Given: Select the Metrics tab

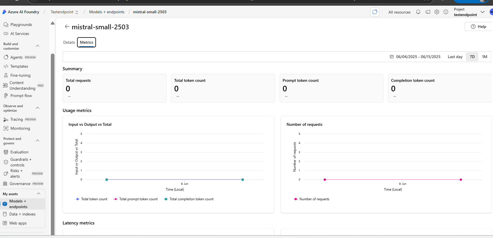Looking at the screenshot, I should [x=87, y=42].
